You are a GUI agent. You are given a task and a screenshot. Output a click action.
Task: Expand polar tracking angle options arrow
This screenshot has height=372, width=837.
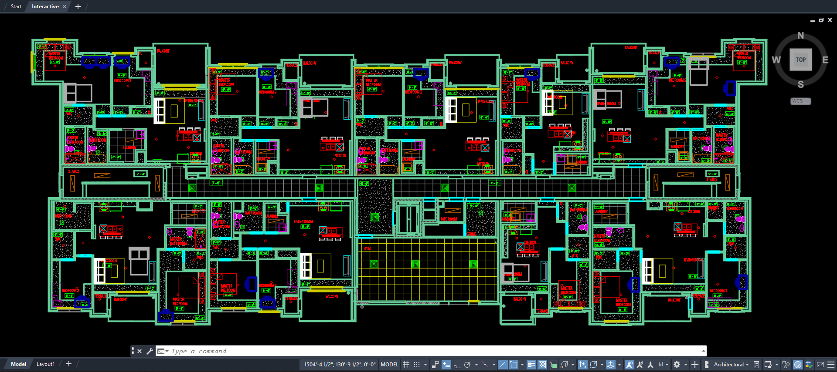coord(476,365)
